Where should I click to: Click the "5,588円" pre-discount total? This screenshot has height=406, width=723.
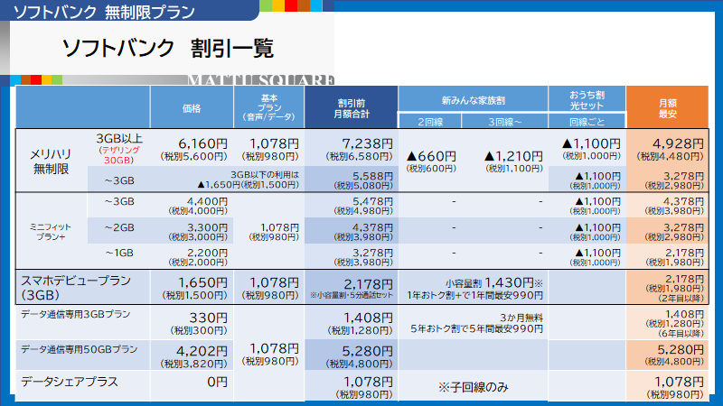tap(372, 176)
